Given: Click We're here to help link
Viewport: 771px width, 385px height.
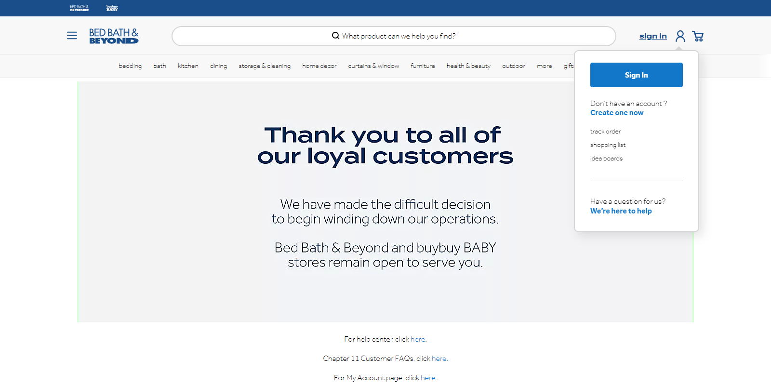Looking at the screenshot, I should 621,211.
